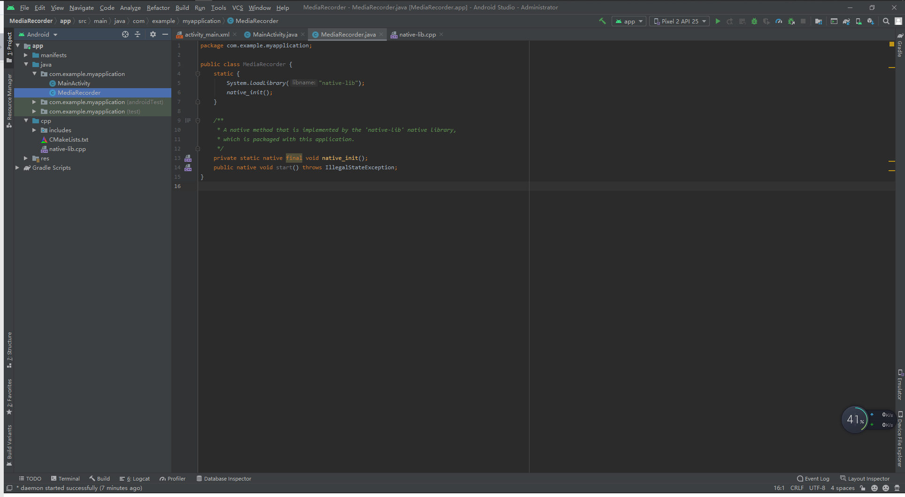Image resolution: width=905 pixels, height=497 pixels.
Task: Open the Terminal tool window
Action: (x=65, y=479)
